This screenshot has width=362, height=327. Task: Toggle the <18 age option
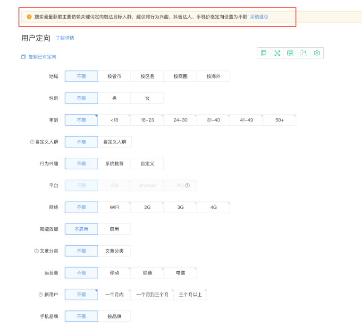[x=114, y=120]
